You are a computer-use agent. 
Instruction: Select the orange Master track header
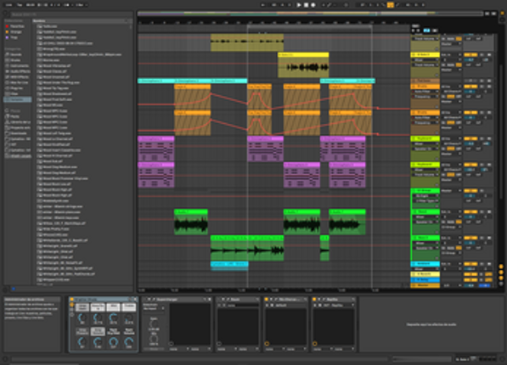coord(425,285)
